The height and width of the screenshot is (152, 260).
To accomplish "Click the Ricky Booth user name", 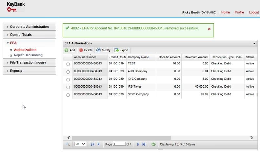I will (191, 12).
